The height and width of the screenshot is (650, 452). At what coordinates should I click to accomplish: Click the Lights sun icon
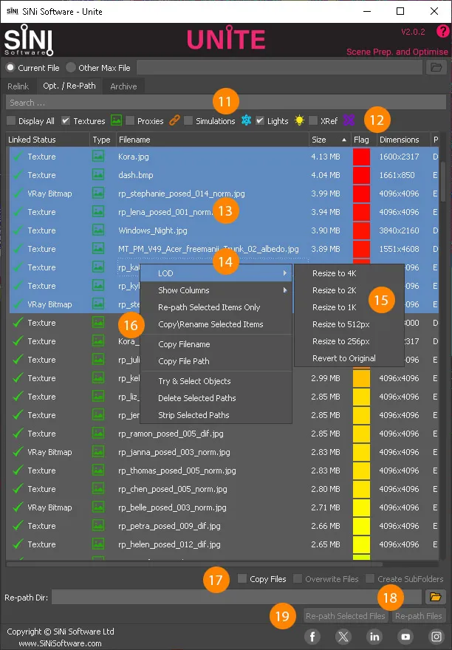(299, 120)
